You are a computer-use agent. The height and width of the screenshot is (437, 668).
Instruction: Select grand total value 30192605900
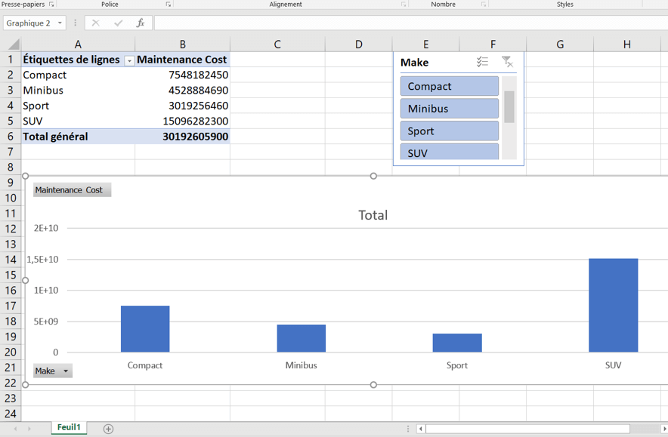click(182, 137)
